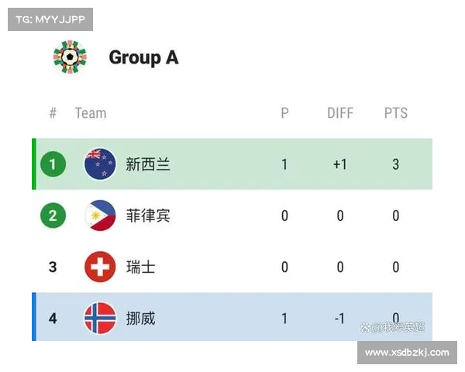Click the green rank 2 badge
The image size is (465, 372).
click(x=53, y=215)
